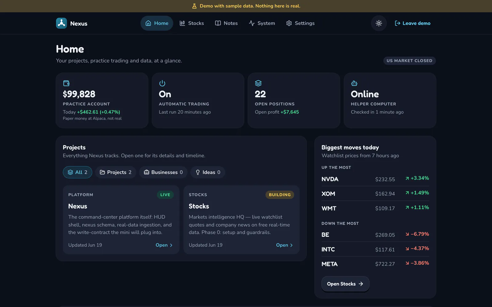
Task: Click the lightbulb icon on Ideas chip
Action: tap(198, 172)
